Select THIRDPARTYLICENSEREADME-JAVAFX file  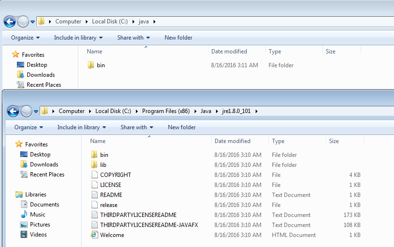tap(149, 225)
